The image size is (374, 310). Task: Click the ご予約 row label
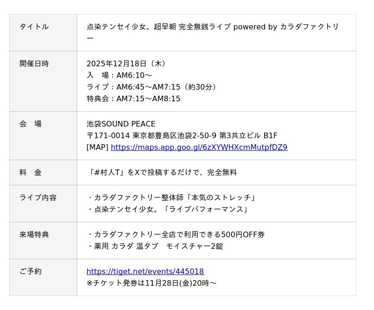30,271
